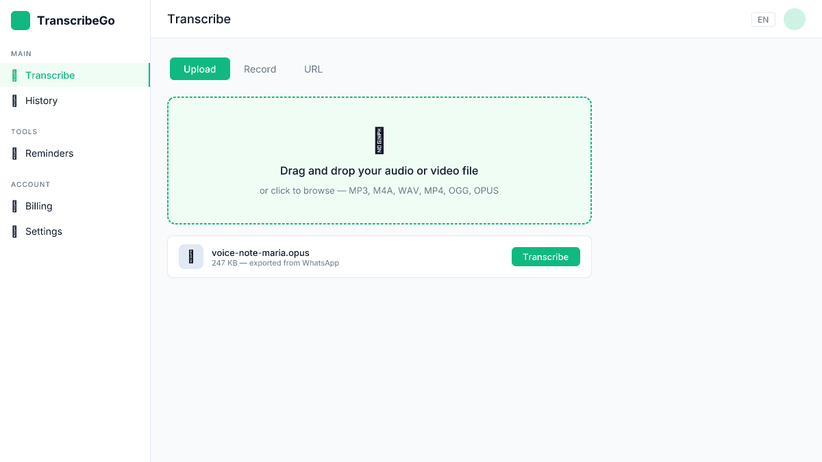The height and width of the screenshot is (462, 822).
Task: Switch to the Record tab
Action: click(x=260, y=69)
